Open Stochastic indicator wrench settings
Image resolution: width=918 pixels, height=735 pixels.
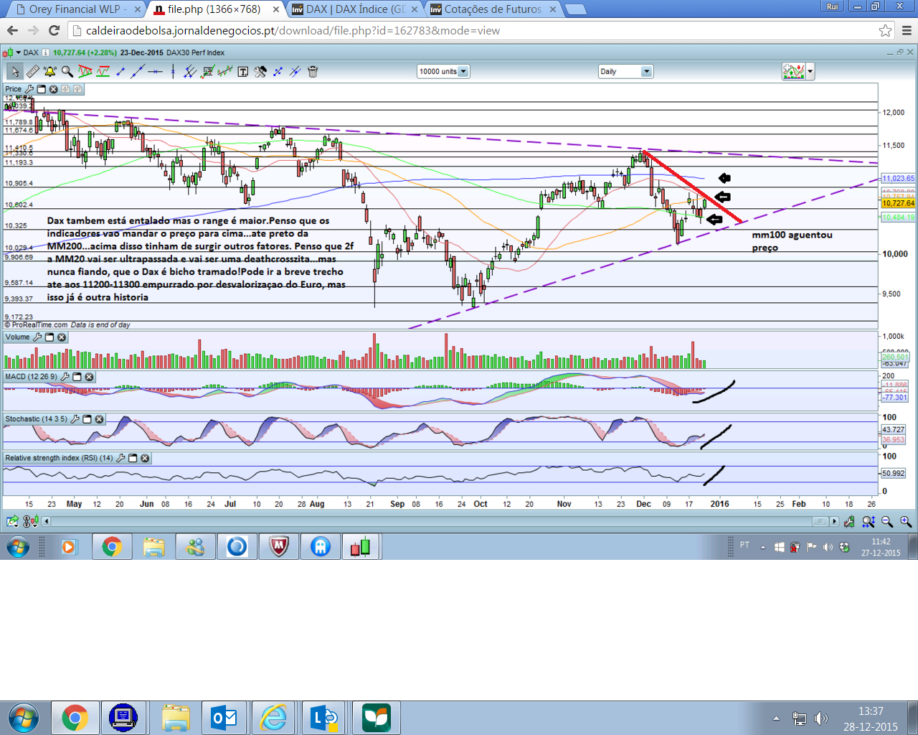tap(75, 419)
